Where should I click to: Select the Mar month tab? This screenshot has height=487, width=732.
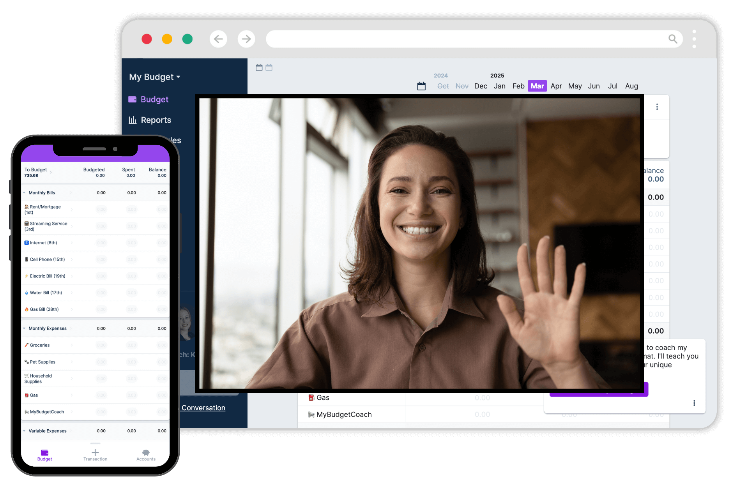point(537,86)
